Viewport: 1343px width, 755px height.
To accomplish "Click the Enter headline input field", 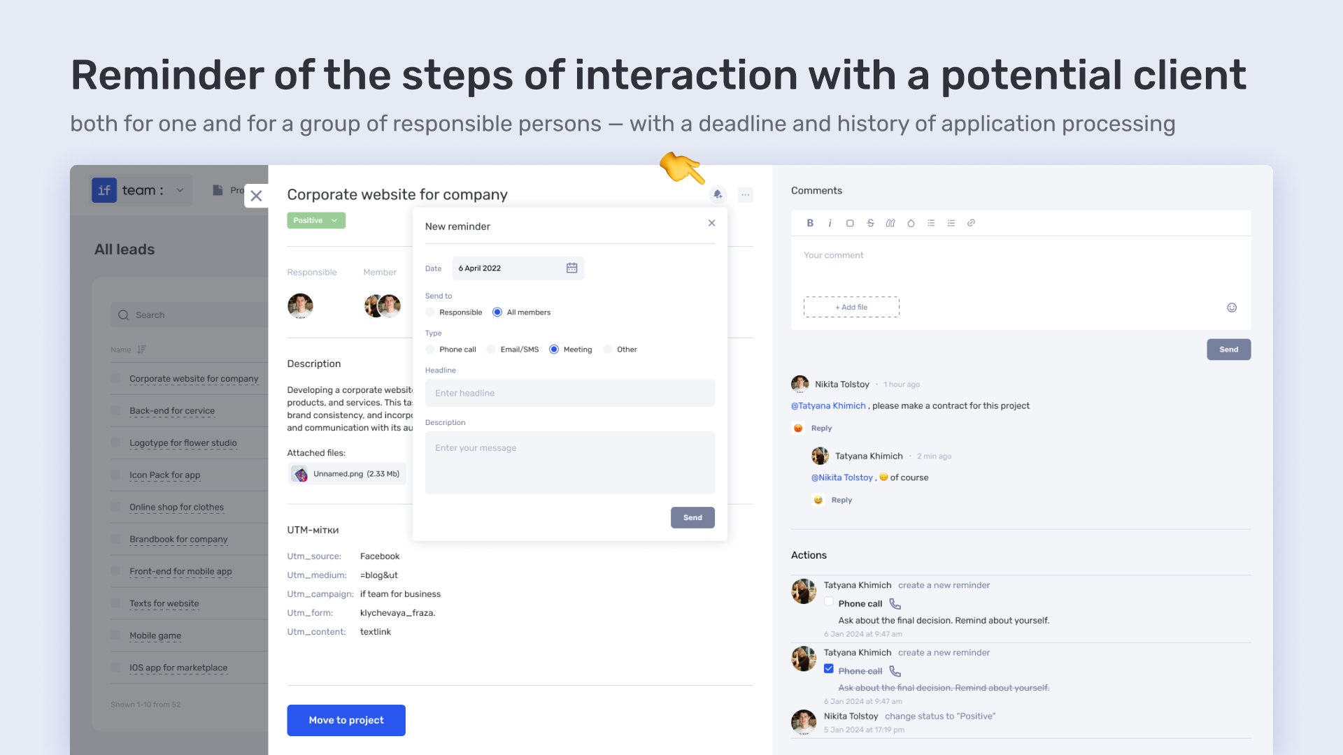I will 570,393.
